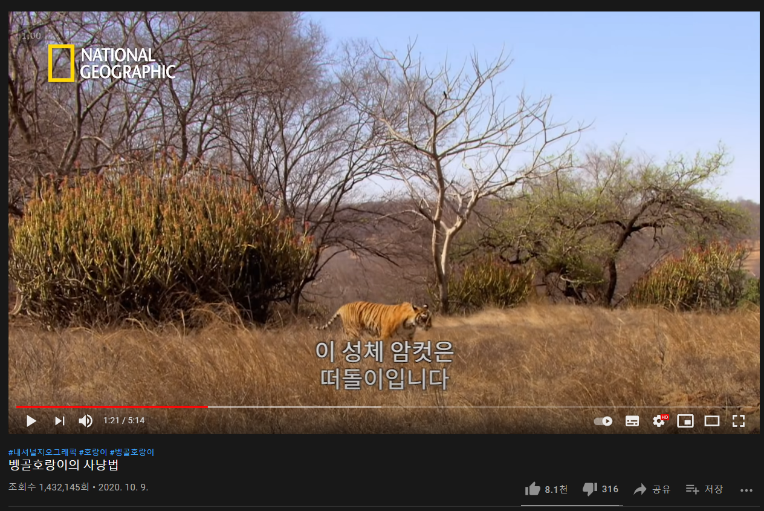The height and width of the screenshot is (511, 764).
Task: Open the #호랑이 hashtag link
Action: pyautogui.click(x=93, y=452)
